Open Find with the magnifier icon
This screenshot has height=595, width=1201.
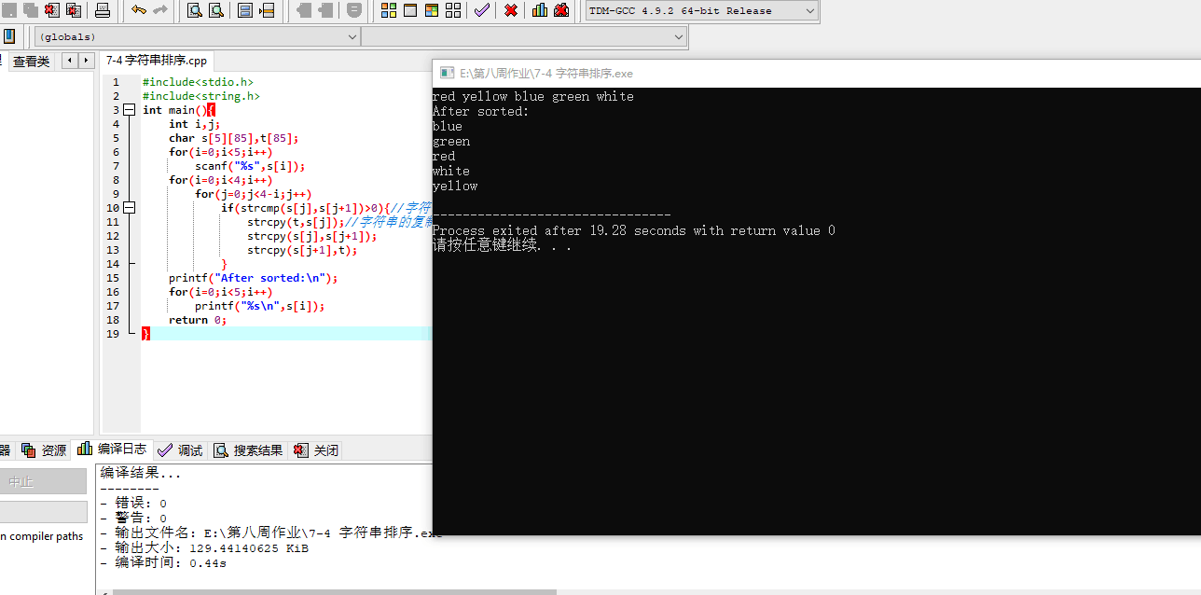click(x=195, y=10)
